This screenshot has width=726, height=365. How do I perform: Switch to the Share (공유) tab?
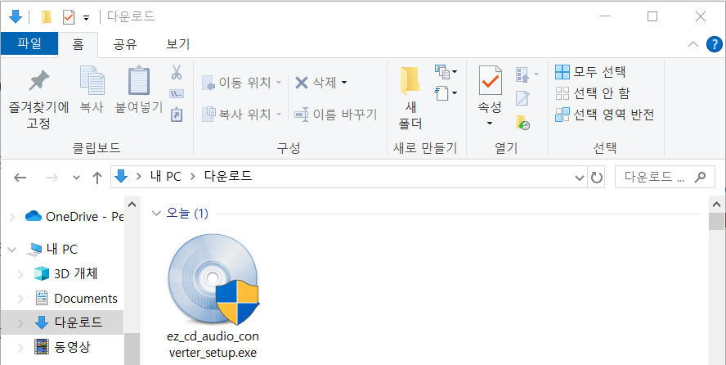pos(125,44)
